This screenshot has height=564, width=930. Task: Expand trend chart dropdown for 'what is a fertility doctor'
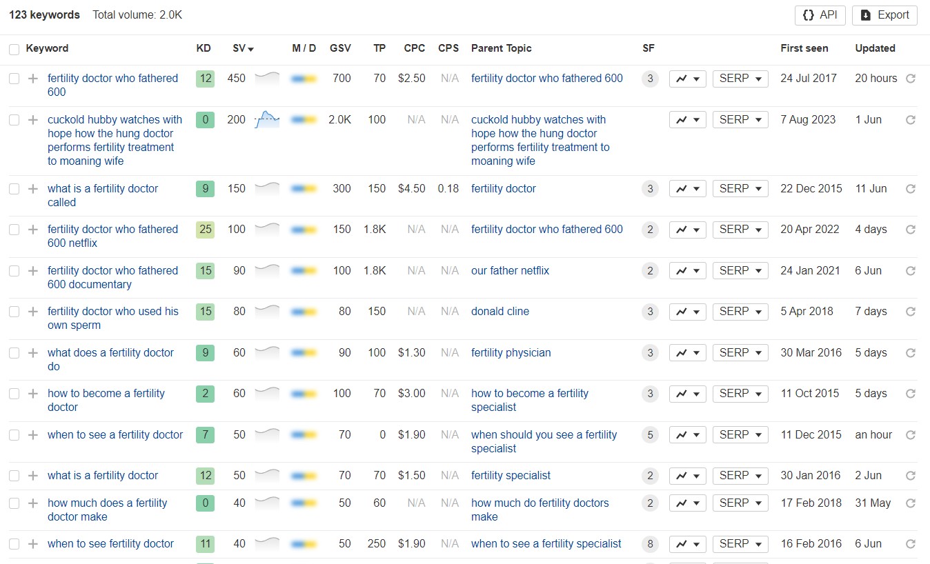click(687, 476)
